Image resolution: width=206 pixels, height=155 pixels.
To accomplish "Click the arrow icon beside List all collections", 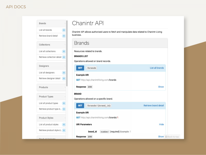I will pyautogui.click(x=64, y=51).
